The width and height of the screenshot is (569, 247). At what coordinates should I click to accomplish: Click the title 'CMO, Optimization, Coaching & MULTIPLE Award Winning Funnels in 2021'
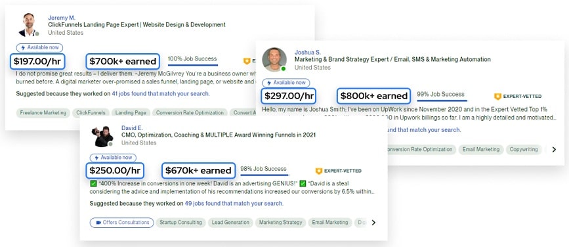[219, 135]
